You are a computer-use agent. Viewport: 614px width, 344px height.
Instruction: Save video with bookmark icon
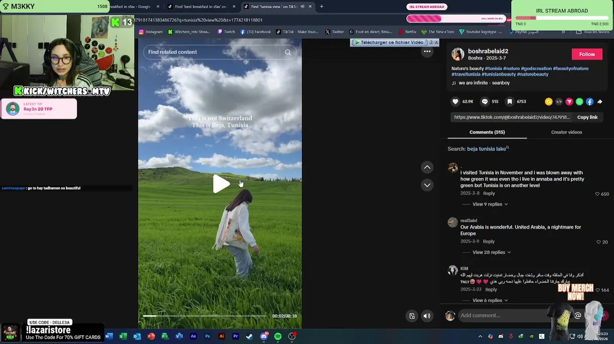510,101
